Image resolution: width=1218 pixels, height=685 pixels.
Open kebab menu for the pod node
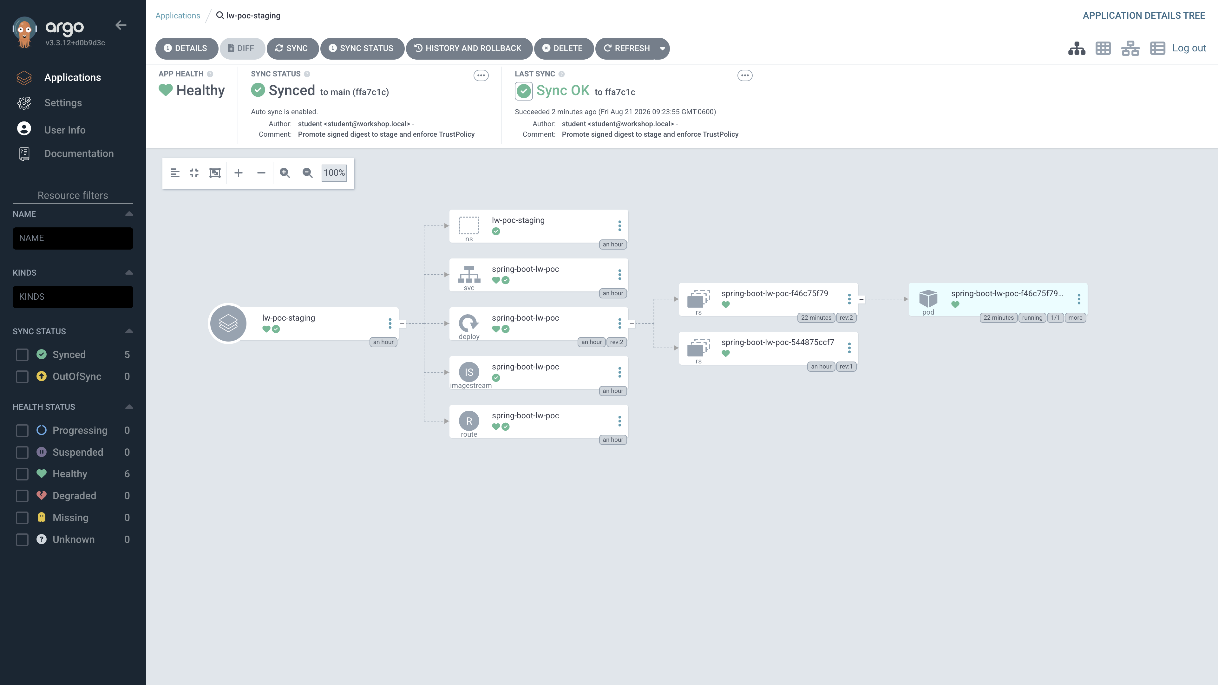pyautogui.click(x=1078, y=299)
